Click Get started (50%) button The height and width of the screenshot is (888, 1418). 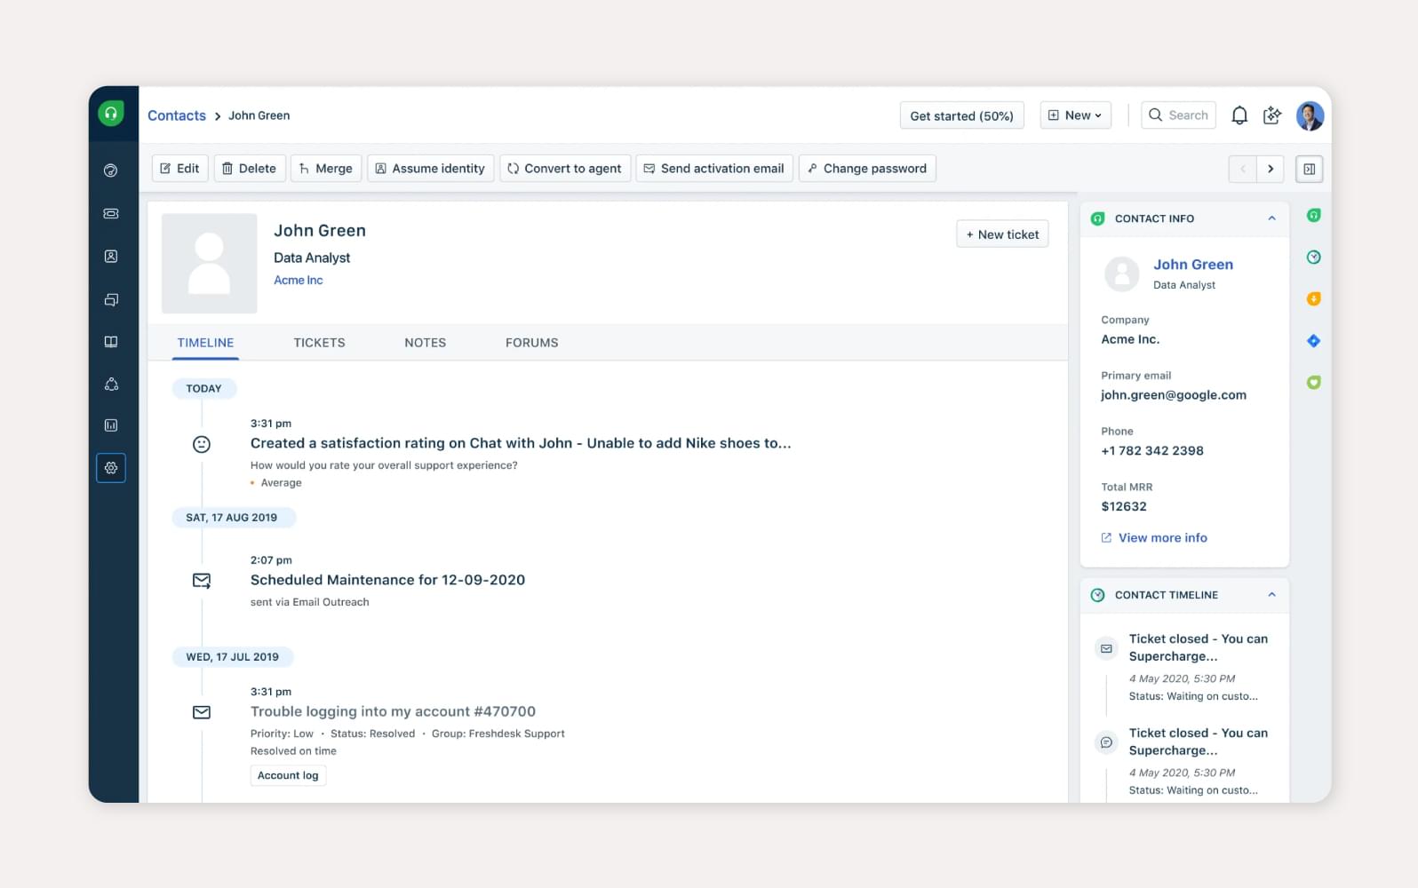(961, 115)
